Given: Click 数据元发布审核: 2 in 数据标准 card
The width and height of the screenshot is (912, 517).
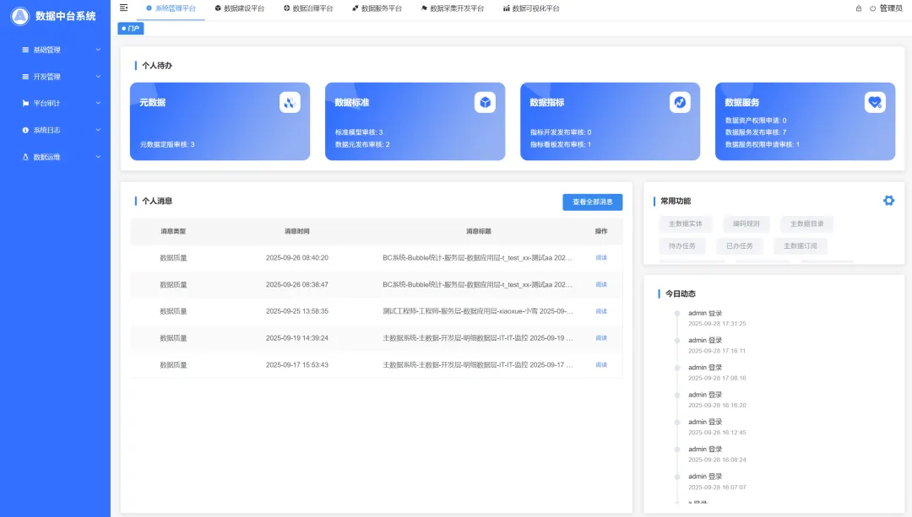Looking at the screenshot, I should pyautogui.click(x=362, y=145).
